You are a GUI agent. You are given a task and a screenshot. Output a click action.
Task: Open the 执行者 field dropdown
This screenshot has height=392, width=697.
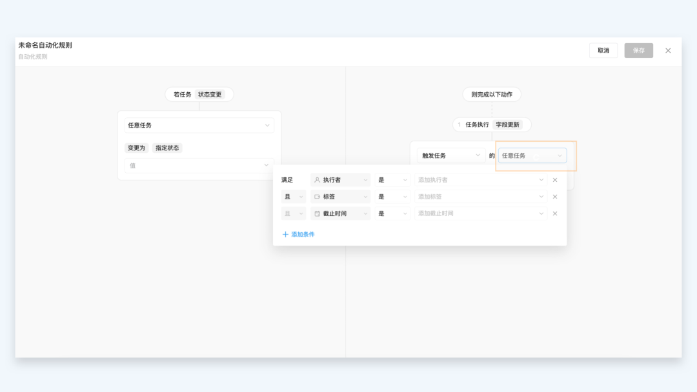coord(340,181)
